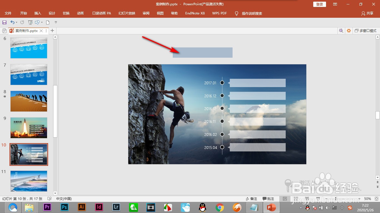Screen dimensions: 380x213
Task: Switch to the 设计 ribbon tab
Action: [x=52, y=13]
